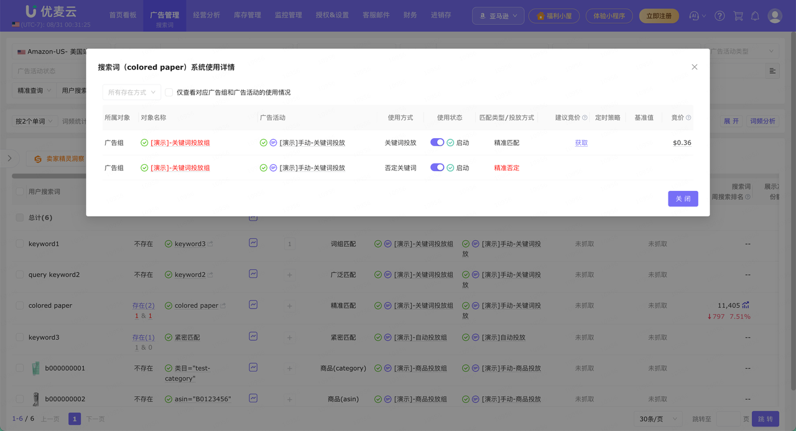
Task: Open [演示]-关键词投放组 link in 否定关键词 row
Action: point(180,168)
